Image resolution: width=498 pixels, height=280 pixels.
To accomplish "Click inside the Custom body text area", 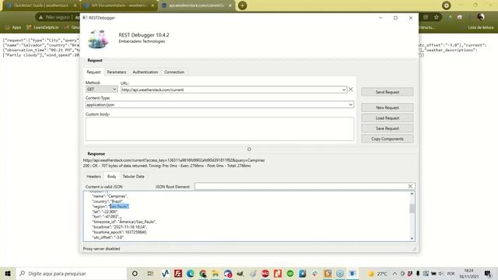I will [x=219, y=129].
